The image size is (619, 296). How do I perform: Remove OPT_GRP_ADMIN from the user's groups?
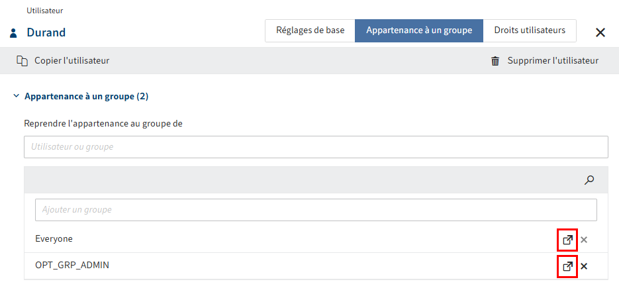click(x=584, y=266)
